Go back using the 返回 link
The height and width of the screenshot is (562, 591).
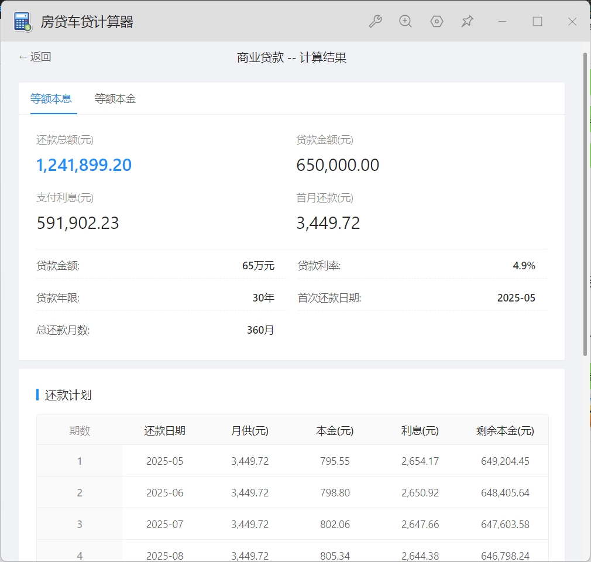coord(35,57)
